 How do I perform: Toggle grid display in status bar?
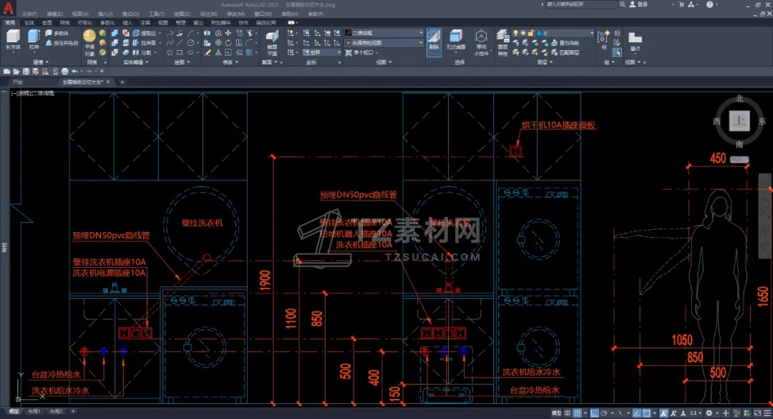[x=568, y=413]
